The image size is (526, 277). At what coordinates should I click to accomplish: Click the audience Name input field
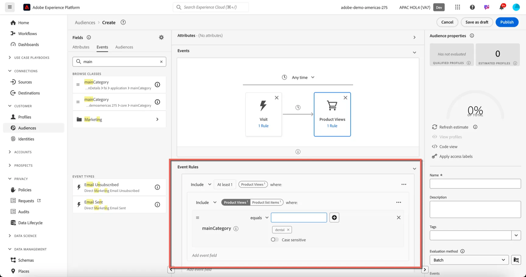(x=475, y=184)
